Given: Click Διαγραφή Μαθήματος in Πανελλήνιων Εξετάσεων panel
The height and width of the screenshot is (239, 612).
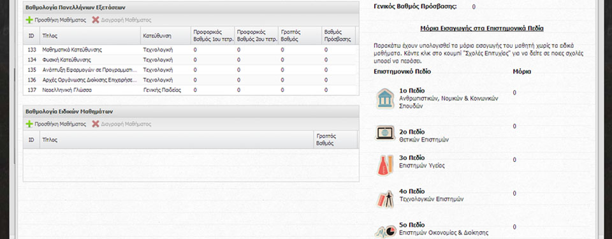Looking at the screenshot, I should pyautogui.click(x=122, y=20).
